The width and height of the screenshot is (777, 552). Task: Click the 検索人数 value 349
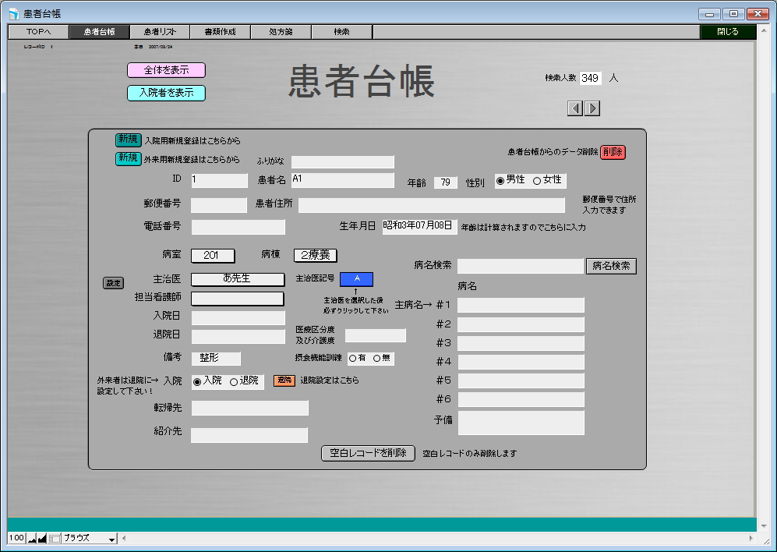590,78
